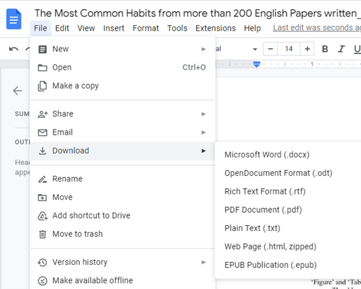Open the Insert menu
Viewport: 361px width, 289px height.
pyautogui.click(x=114, y=28)
